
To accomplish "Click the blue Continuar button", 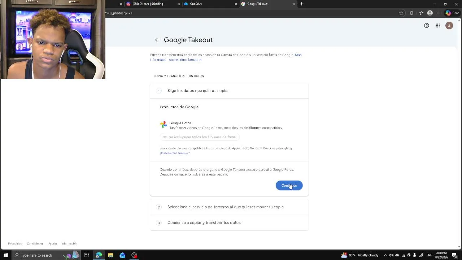I will [289, 185].
